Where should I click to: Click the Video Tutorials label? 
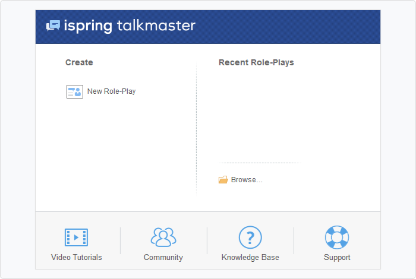(77, 257)
